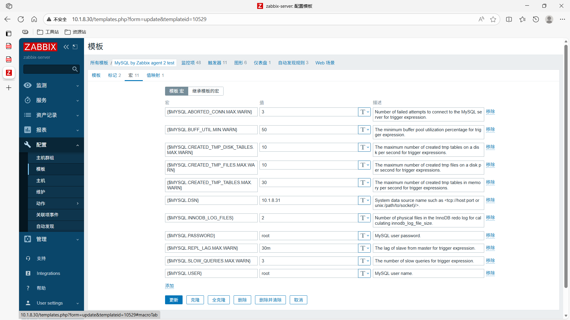This screenshot has height=320, width=570.
Task: Click the page vertical scrollbar
Action: click(x=566, y=166)
